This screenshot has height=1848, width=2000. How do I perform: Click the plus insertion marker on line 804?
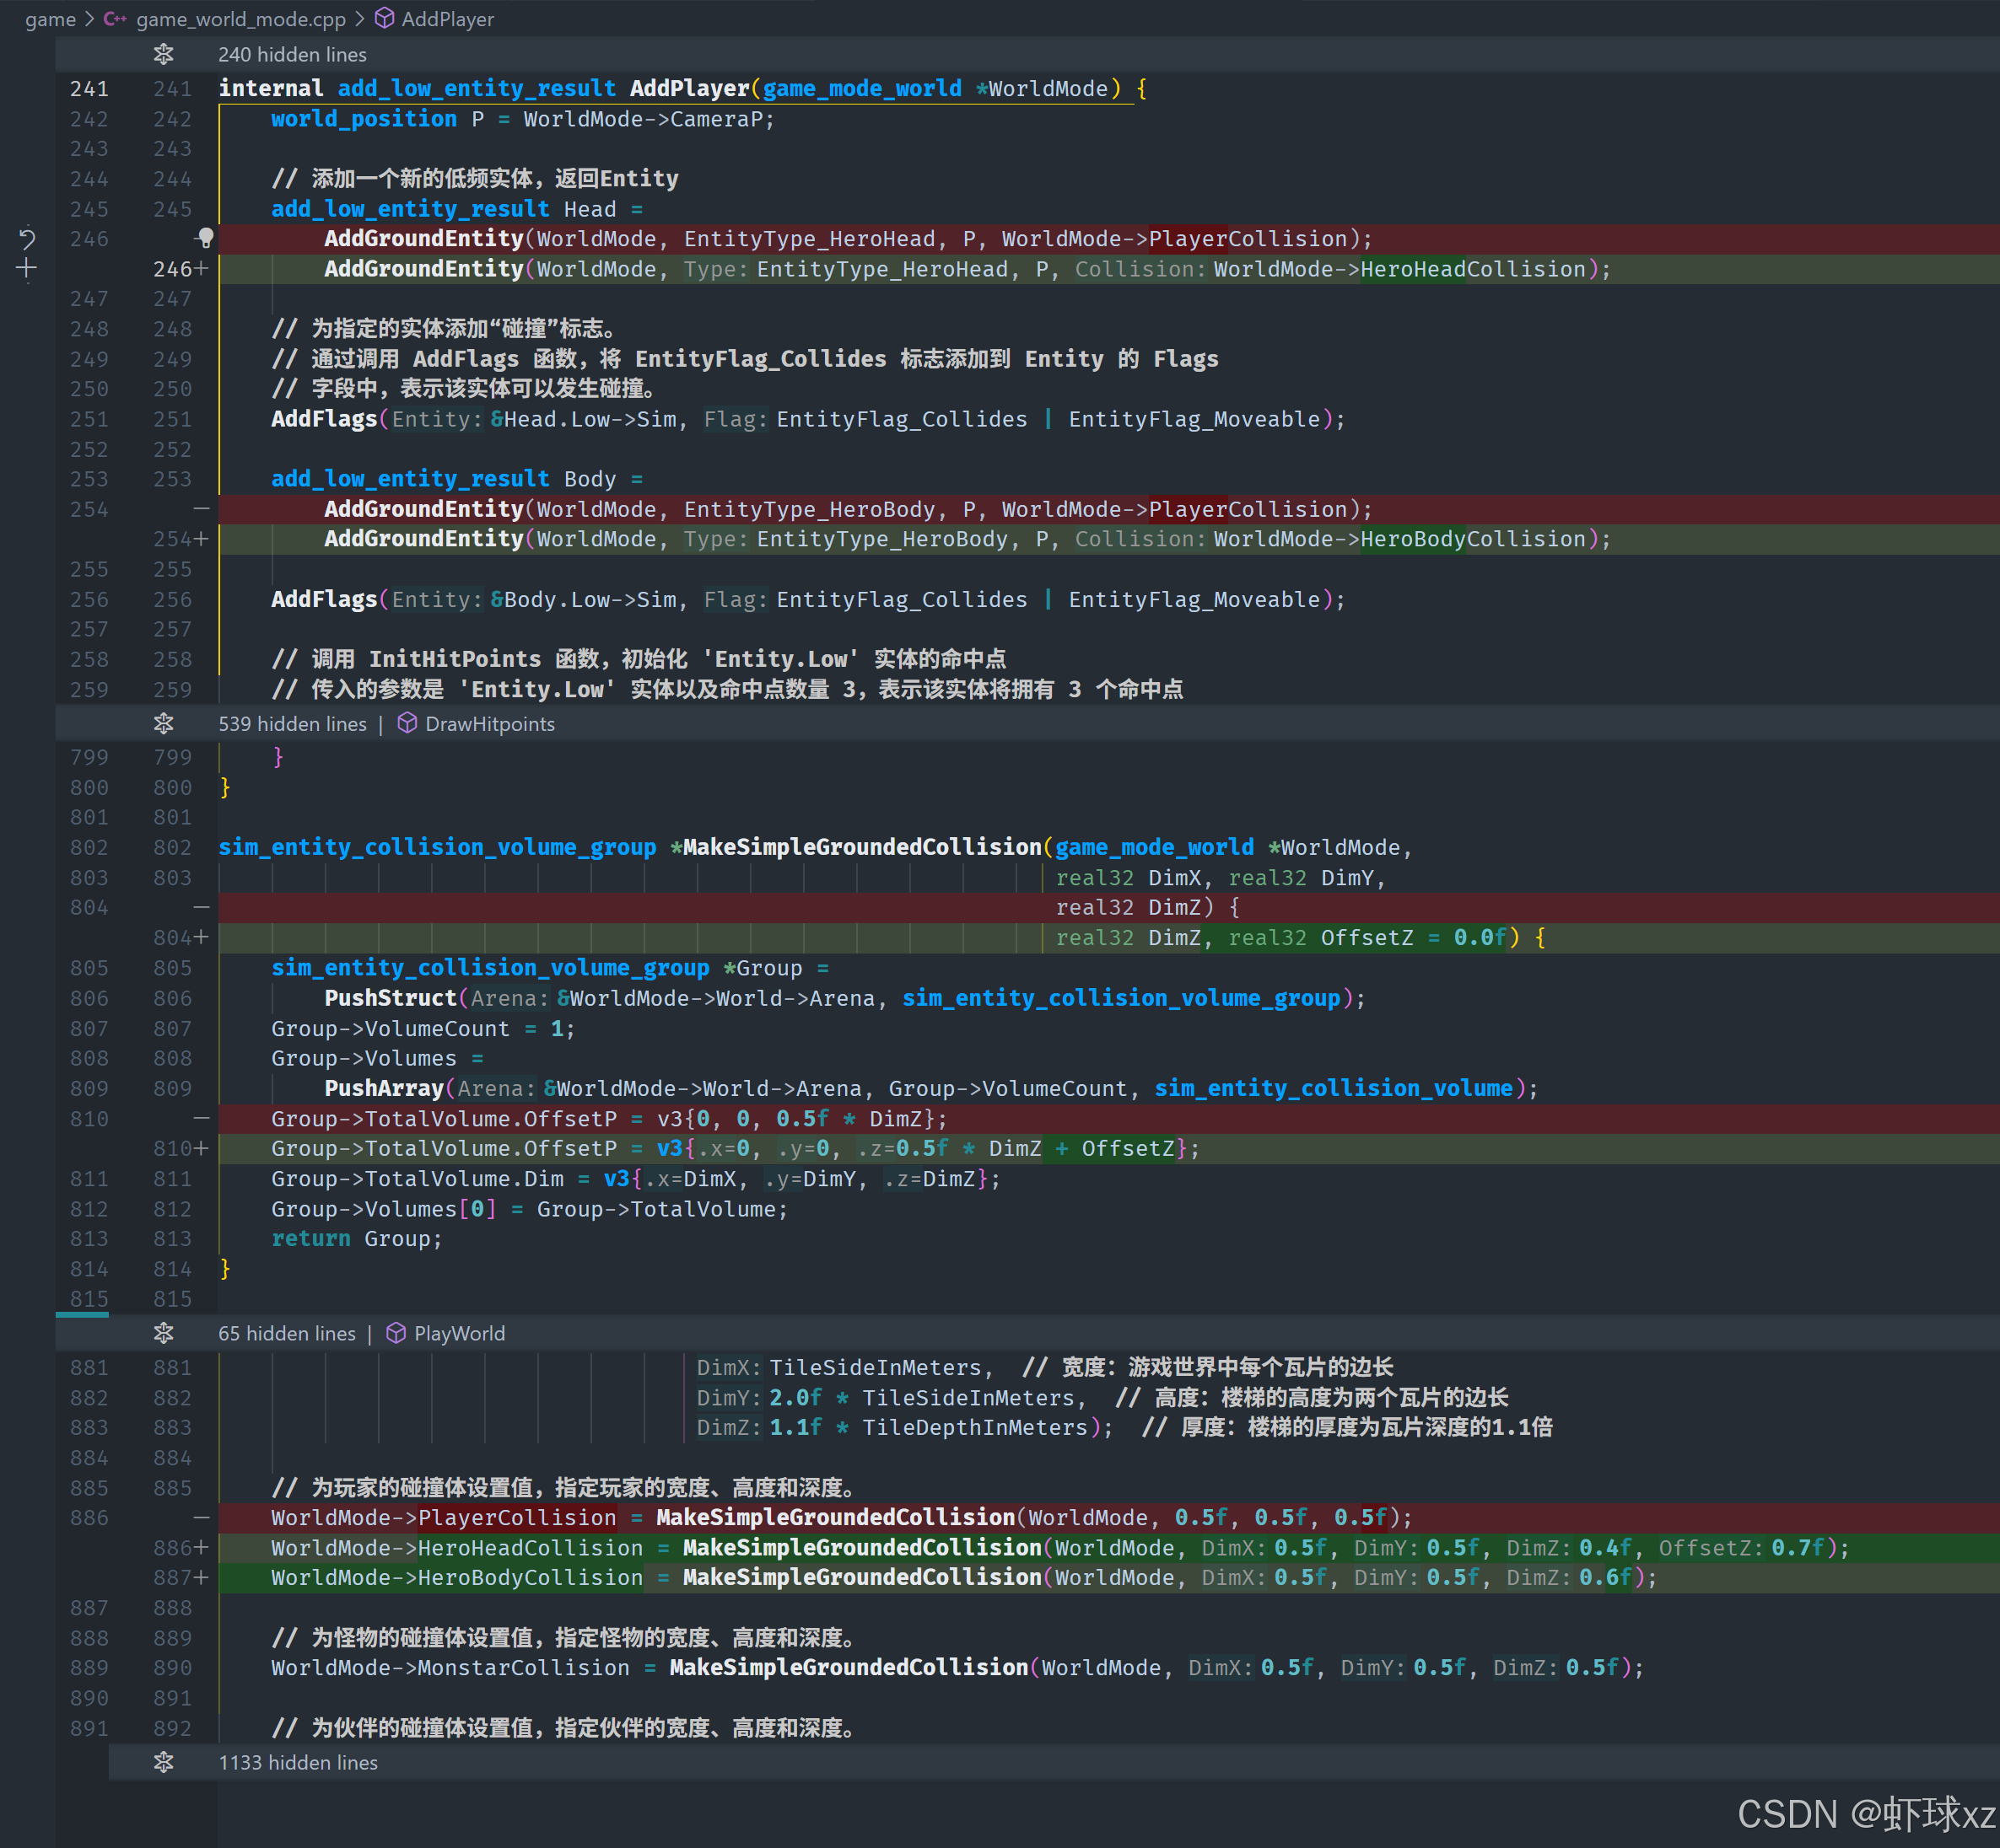pyautogui.click(x=201, y=937)
